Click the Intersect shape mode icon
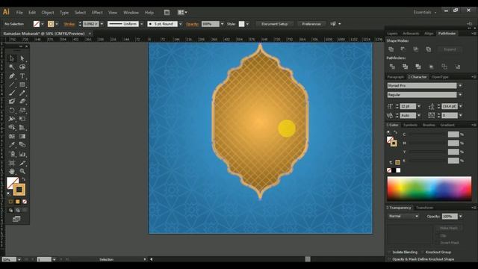This screenshot has width=478, height=269. pyautogui.click(x=415, y=49)
